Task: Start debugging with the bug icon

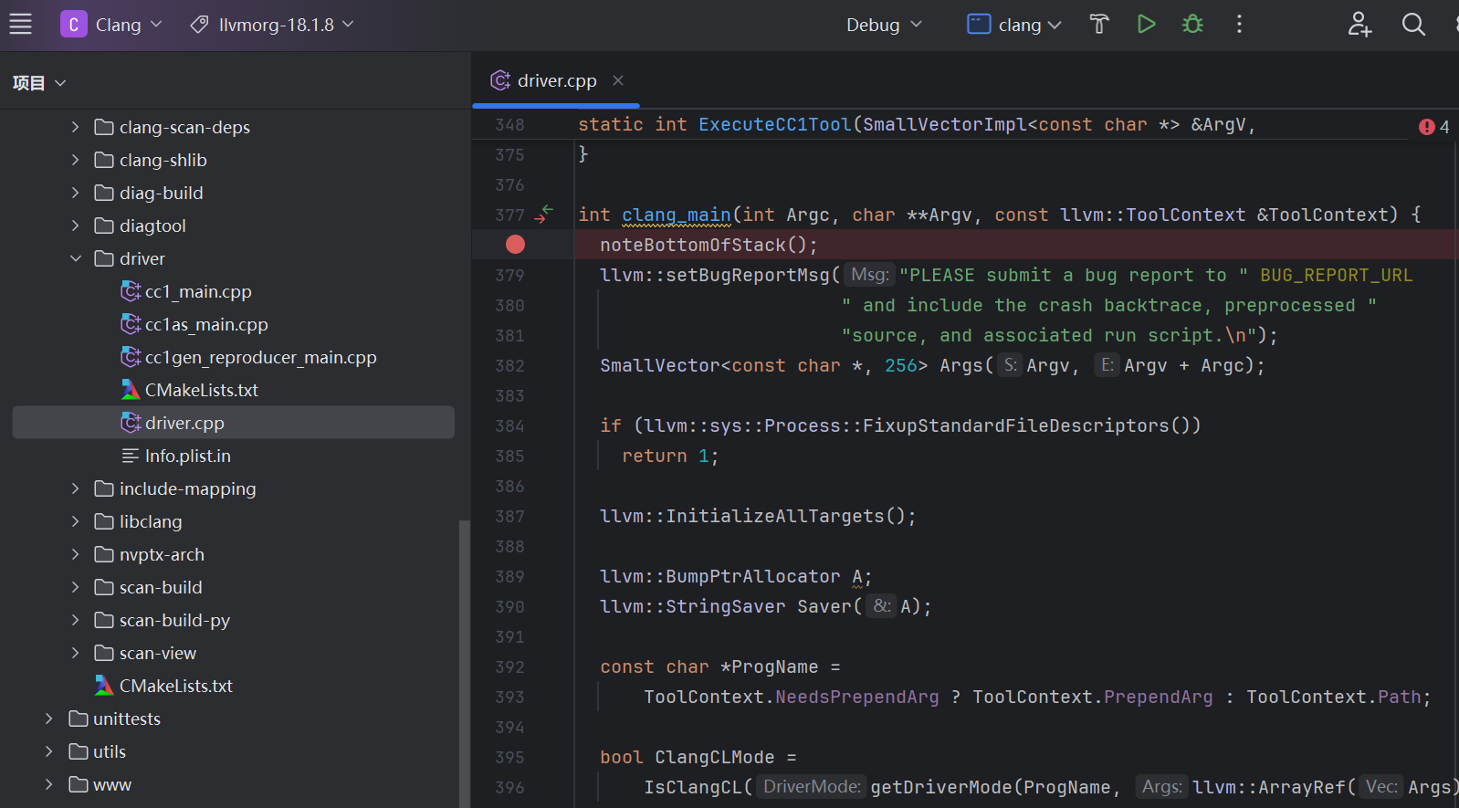Action: coord(1192,25)
